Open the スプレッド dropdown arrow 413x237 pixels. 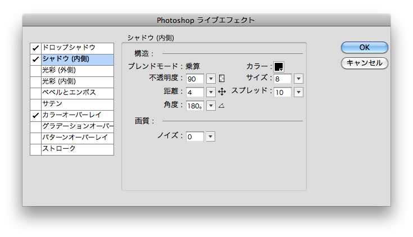click(298, 92)
